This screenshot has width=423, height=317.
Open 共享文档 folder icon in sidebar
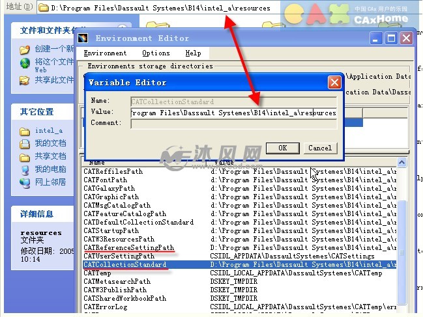(25, 156)
